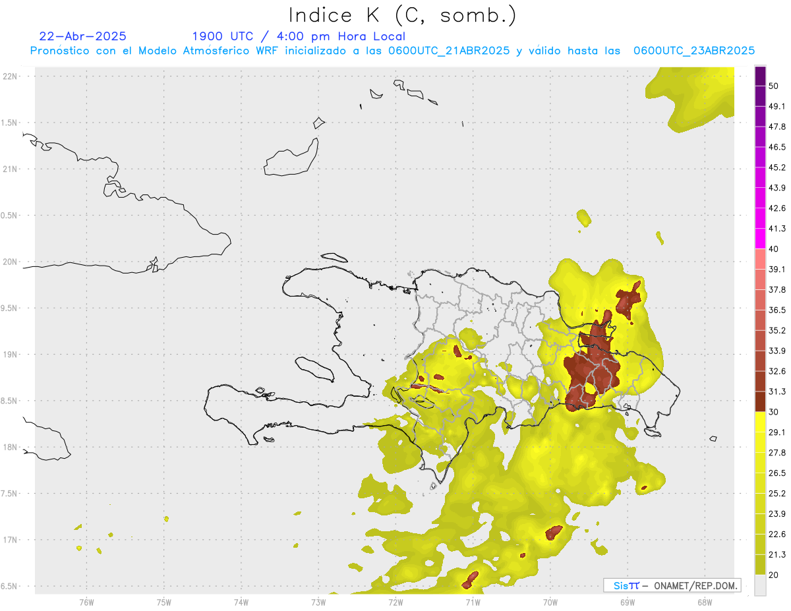
Task: Pick the light gray swatch below the 20 label
Action: click(x=760, y=585)
